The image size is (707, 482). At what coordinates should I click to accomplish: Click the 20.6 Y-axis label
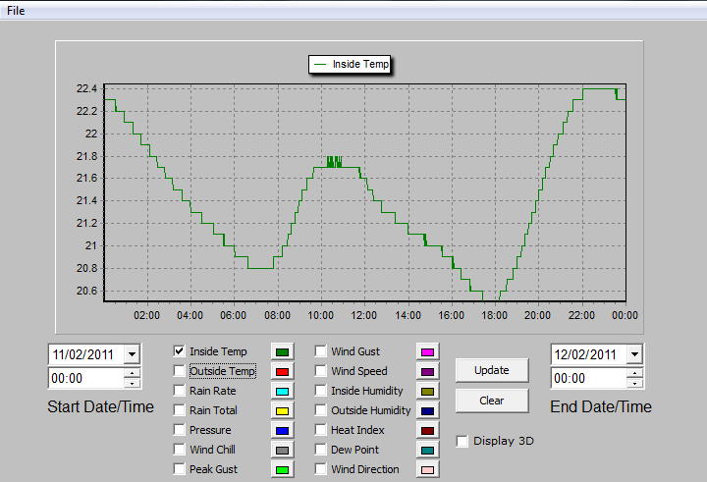pyautogui.click(x=86, y=291)
